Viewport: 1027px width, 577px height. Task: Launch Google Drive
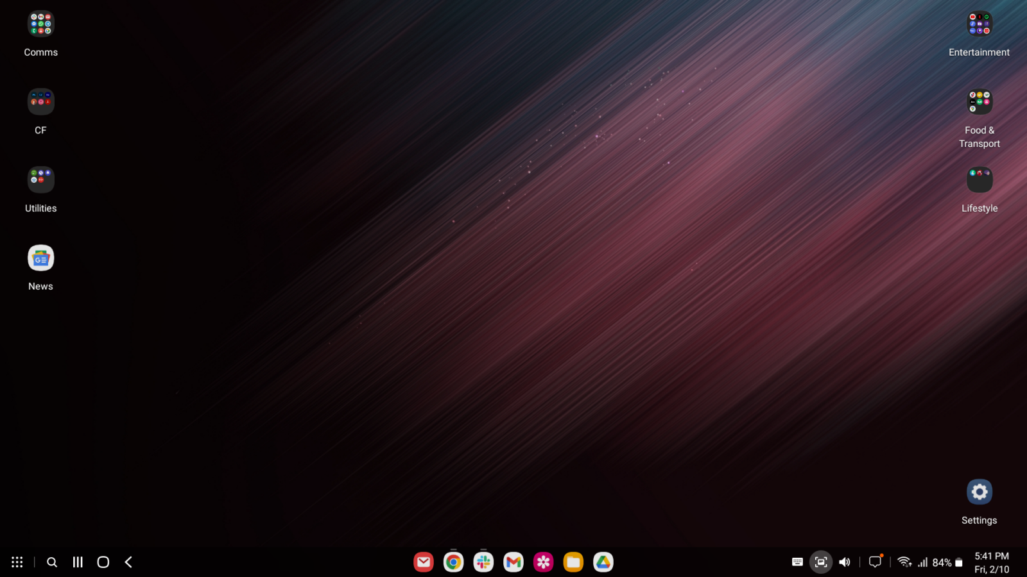click(x=603, y=562)
